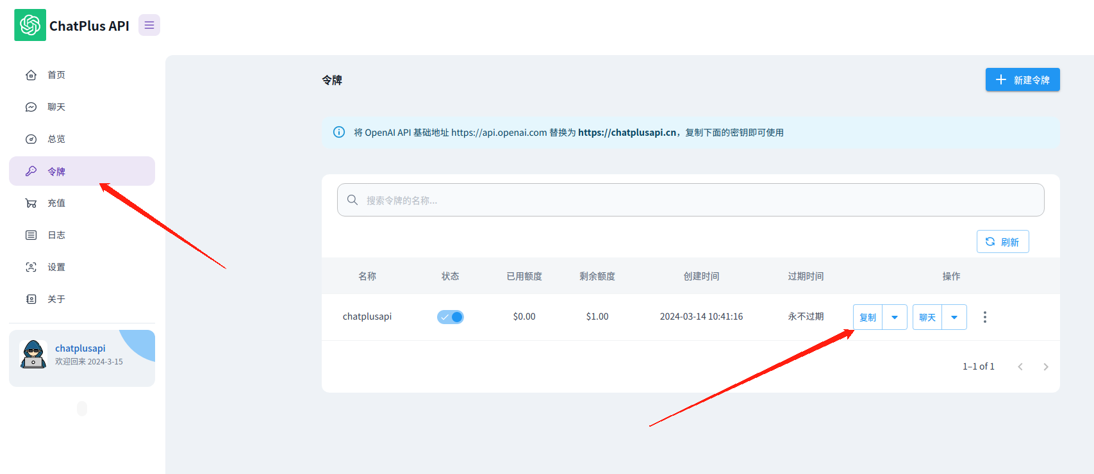Click the ChatPlus API logo icon
Viewport: 1094px width, 474px height.
(30, 25)
